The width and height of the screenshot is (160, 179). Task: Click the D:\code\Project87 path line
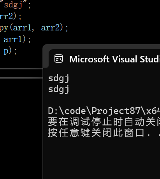[104, 111]
